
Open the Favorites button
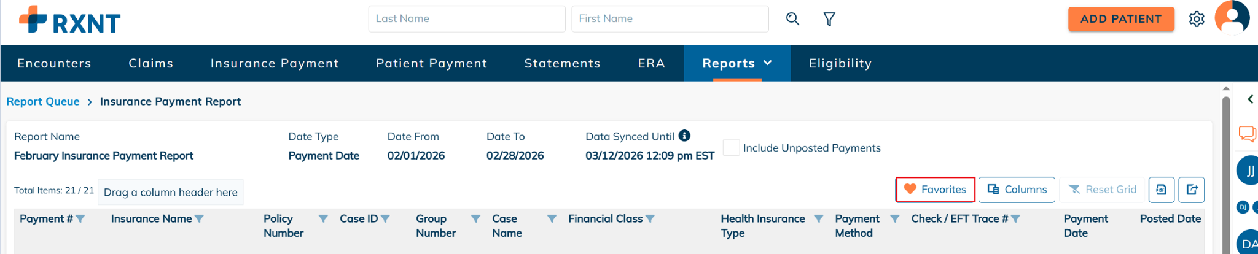click(x=935, y=190)
